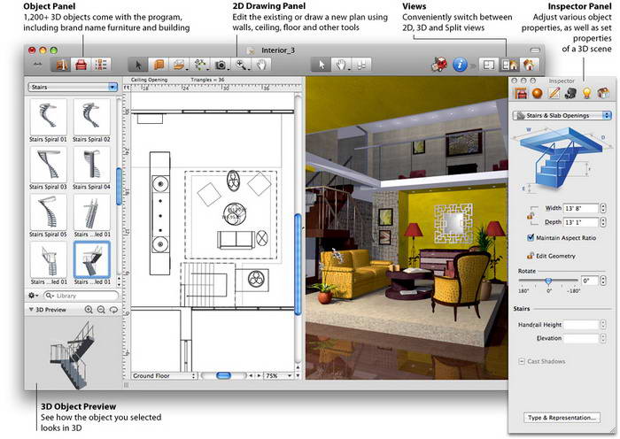620x439 pixels.
Task: Toggle Maintain Aspect Ratio checkbox
Action: click(x=531, y=237)
